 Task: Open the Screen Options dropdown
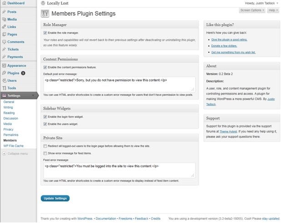(252, 10)
